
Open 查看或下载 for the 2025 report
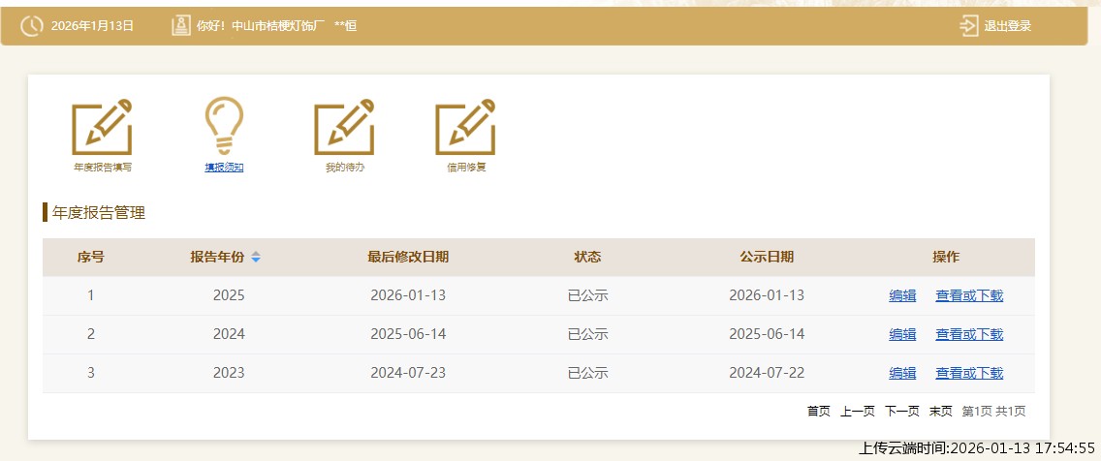pos(969,295)
